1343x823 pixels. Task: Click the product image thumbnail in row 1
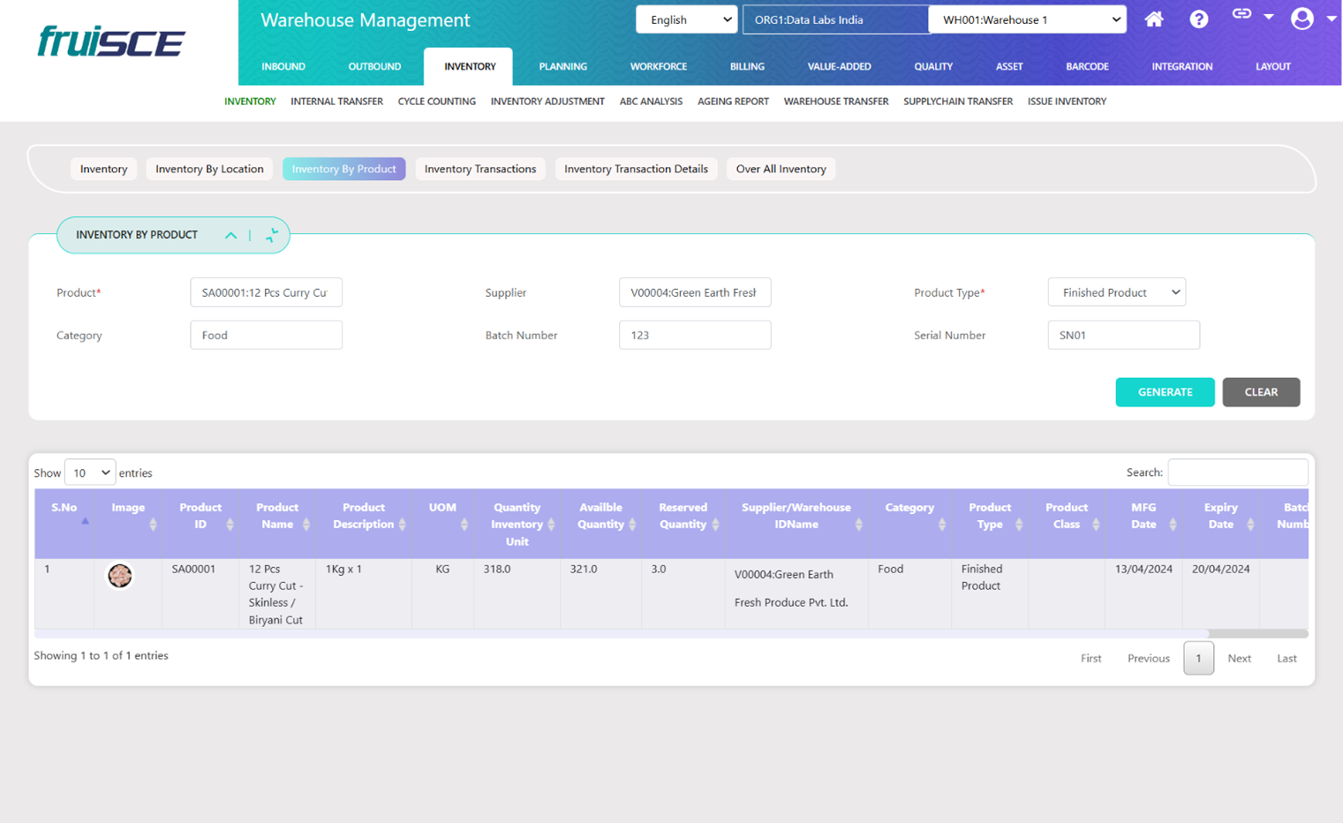(x=120, y=576)
